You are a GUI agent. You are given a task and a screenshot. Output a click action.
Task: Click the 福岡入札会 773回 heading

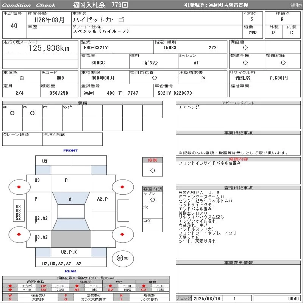pyautogui.click(x=100, y=5)
